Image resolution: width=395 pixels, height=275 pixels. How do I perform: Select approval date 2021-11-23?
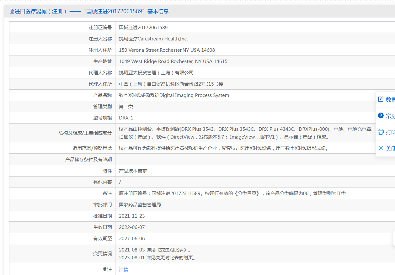(132, 216)
